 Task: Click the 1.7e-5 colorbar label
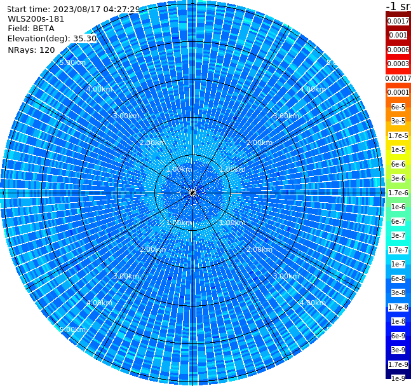398,135
